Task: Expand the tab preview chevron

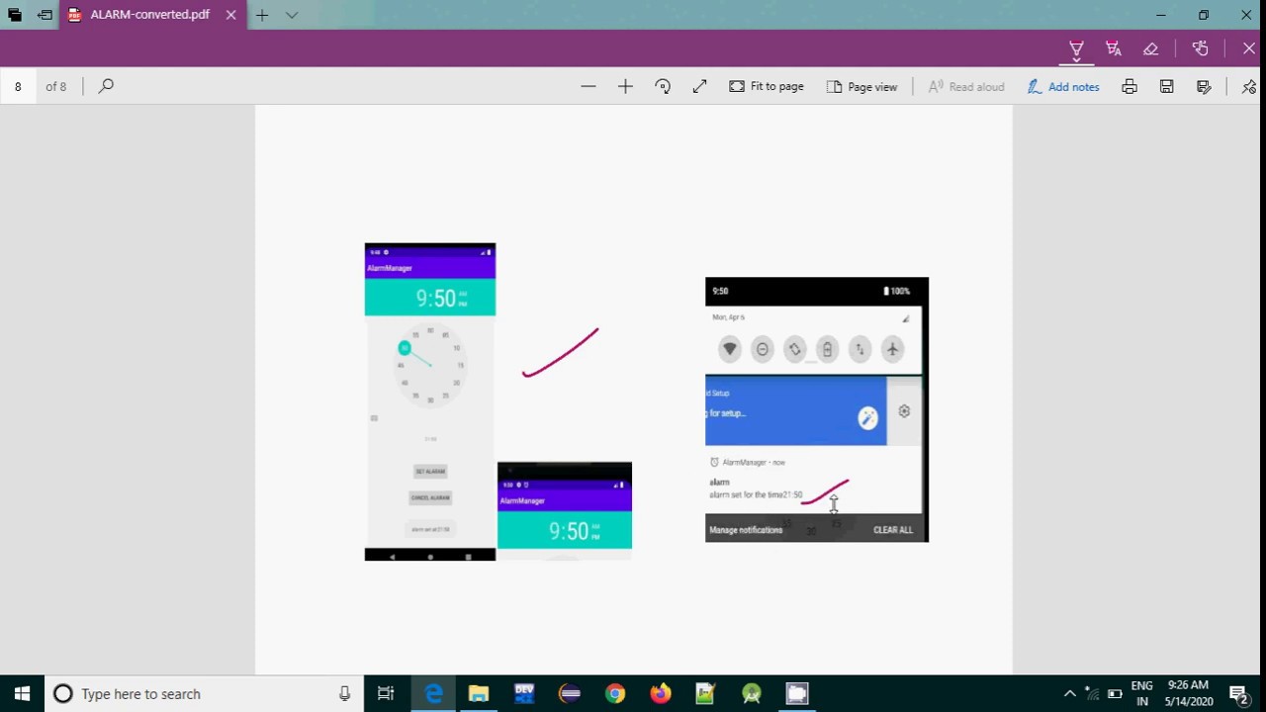Action: pyautogui.click(x=292, y=15)
